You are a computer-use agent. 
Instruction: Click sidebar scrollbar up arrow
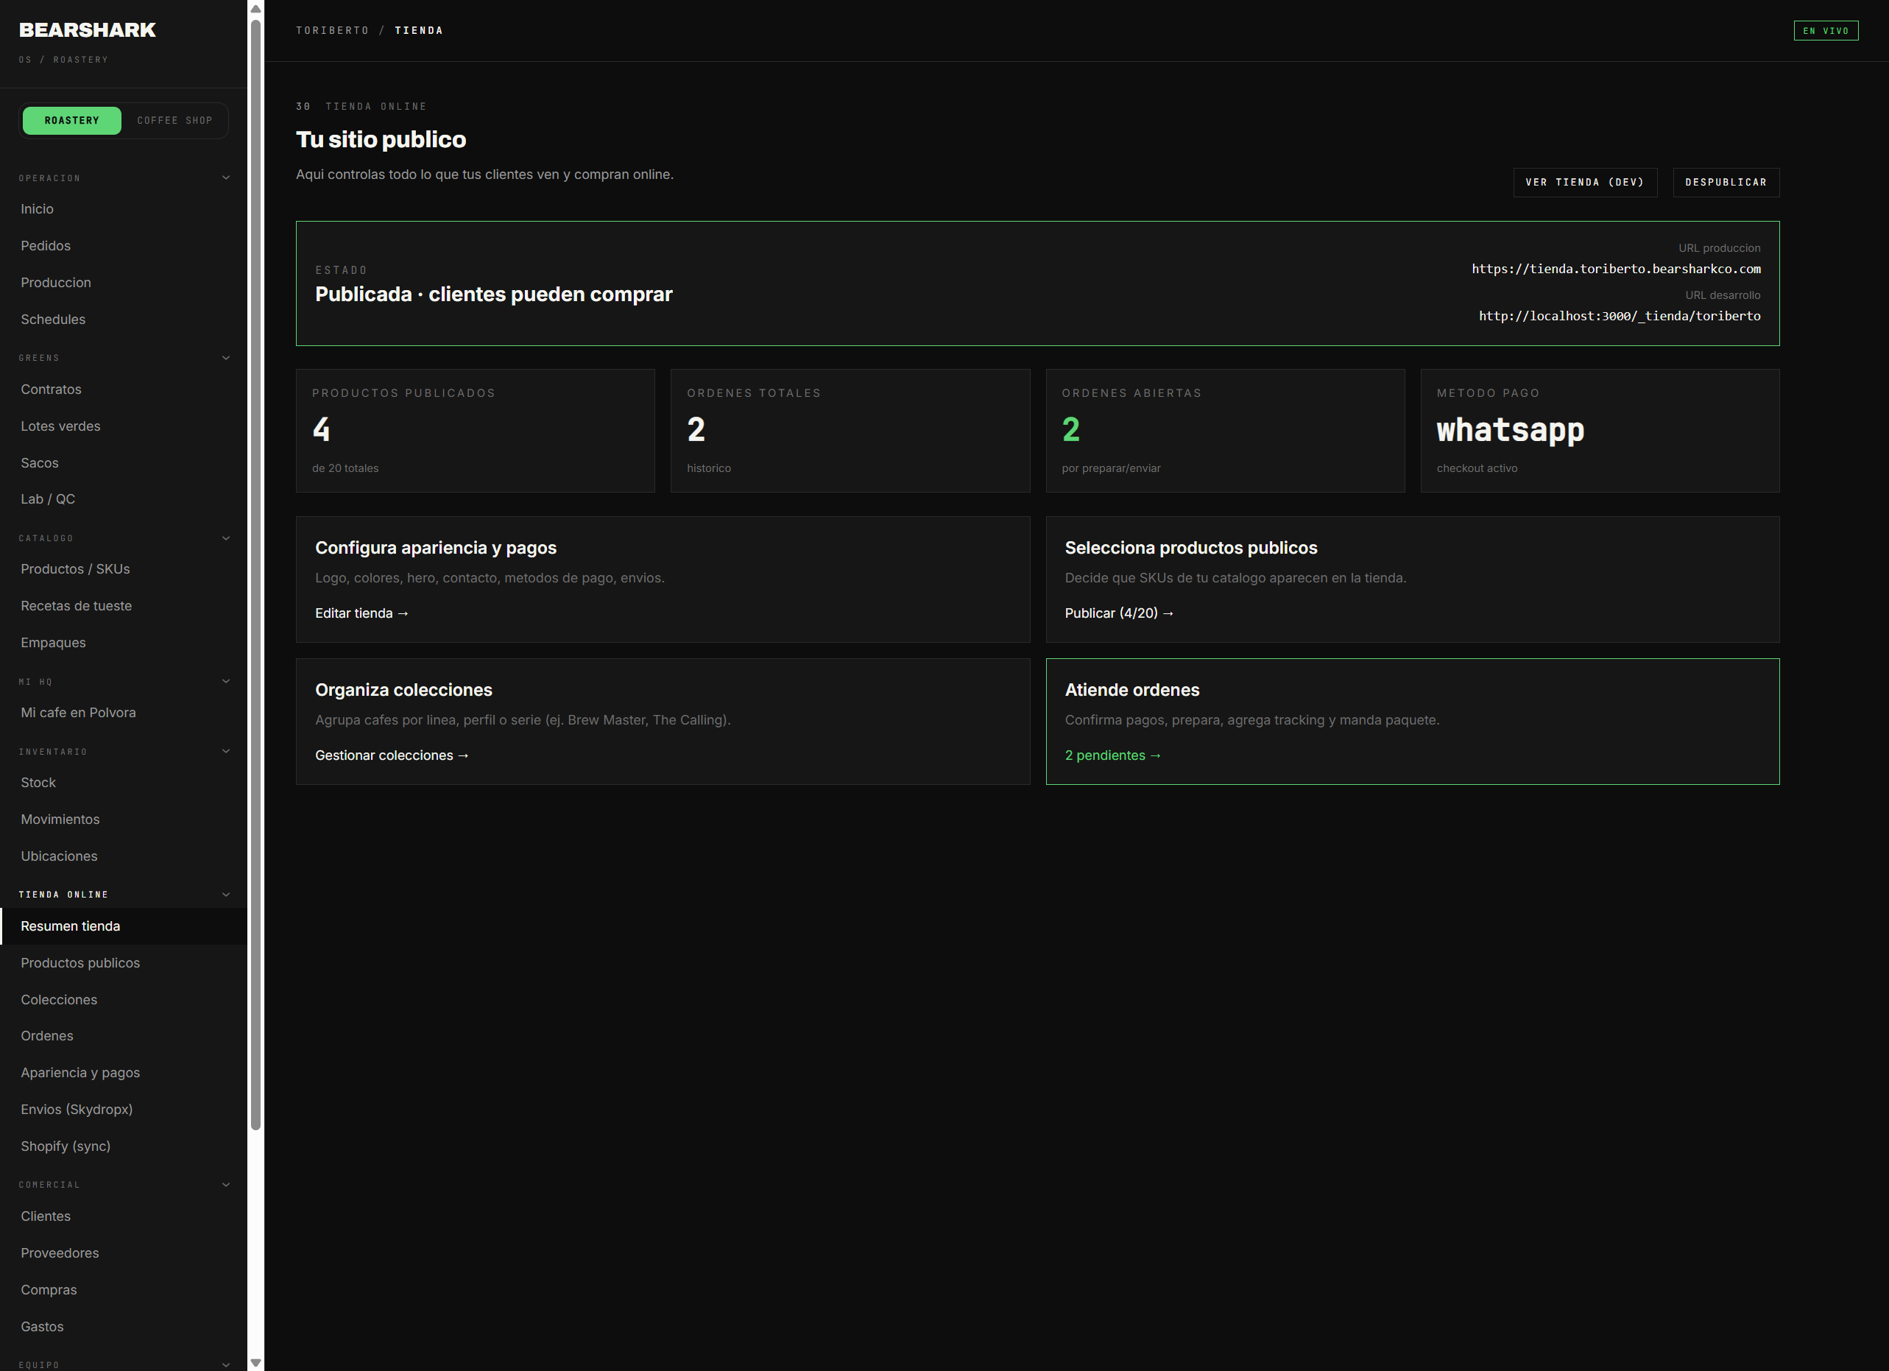(255, 8)
